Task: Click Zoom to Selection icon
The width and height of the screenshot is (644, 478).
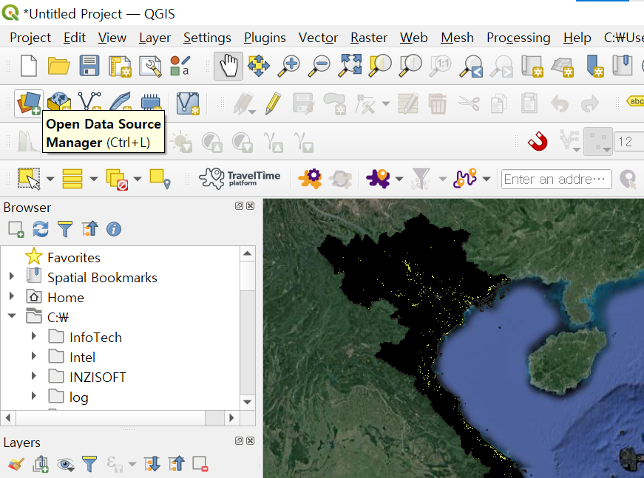Action: tap(380, 66)
